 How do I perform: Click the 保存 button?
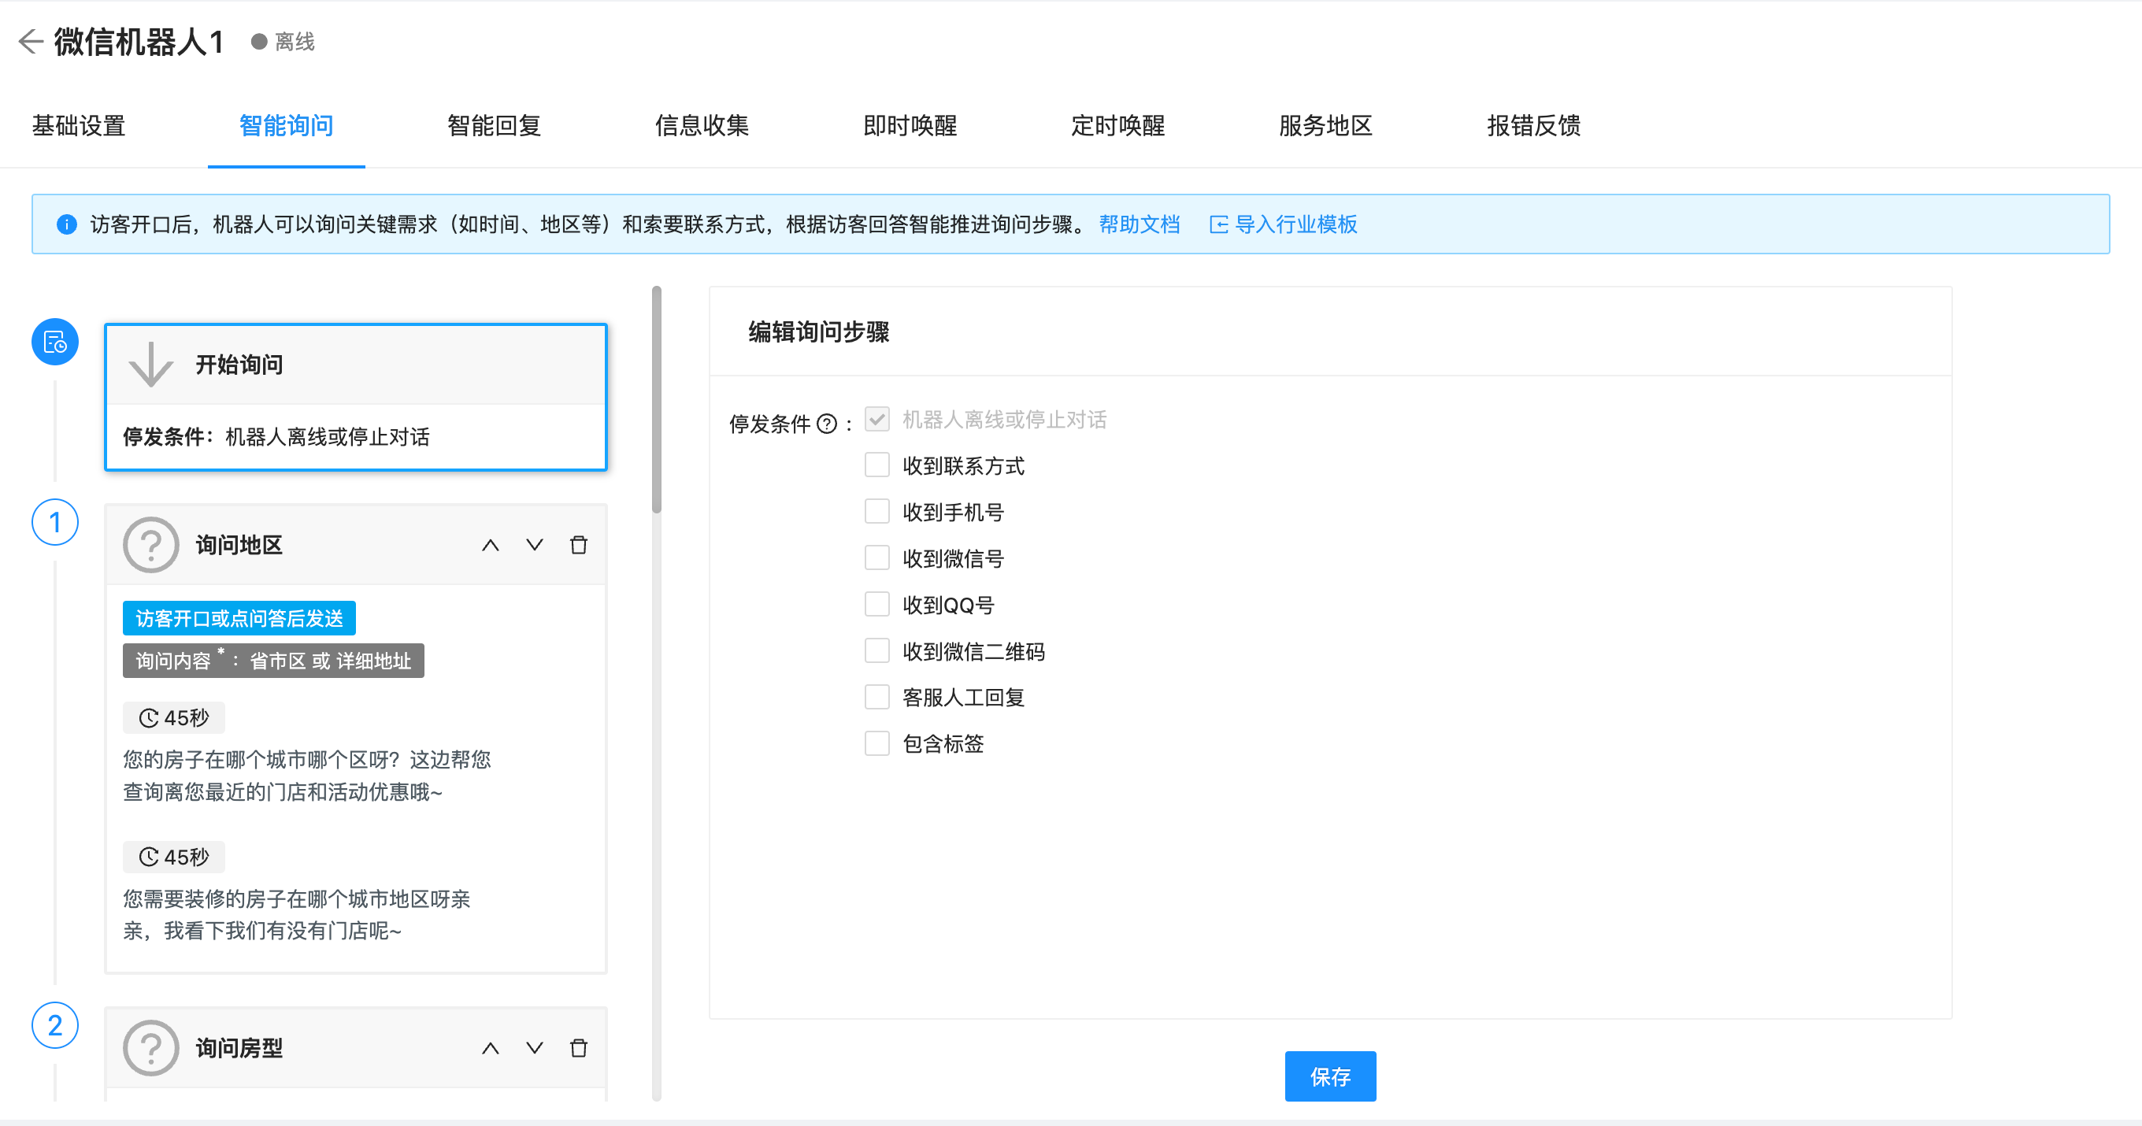1329,1076
